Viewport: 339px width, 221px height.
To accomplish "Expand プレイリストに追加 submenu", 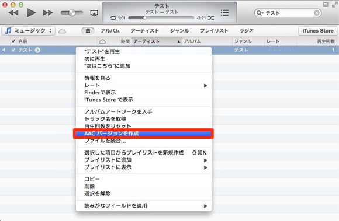I will (144, 160).
